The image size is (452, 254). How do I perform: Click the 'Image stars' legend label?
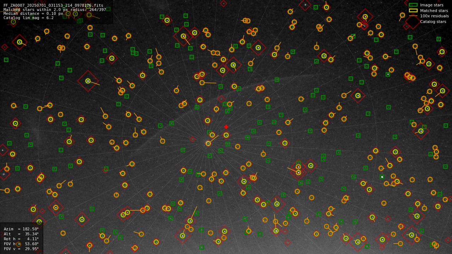[432, 5]
